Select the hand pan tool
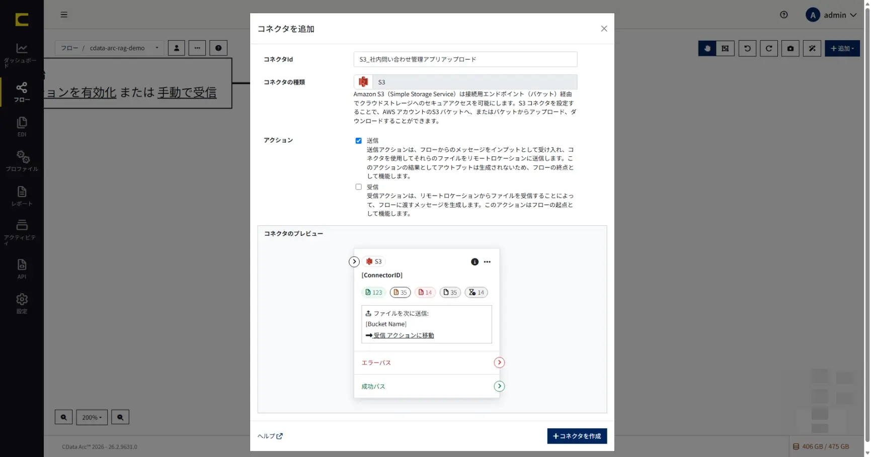 tap(707, 48)
